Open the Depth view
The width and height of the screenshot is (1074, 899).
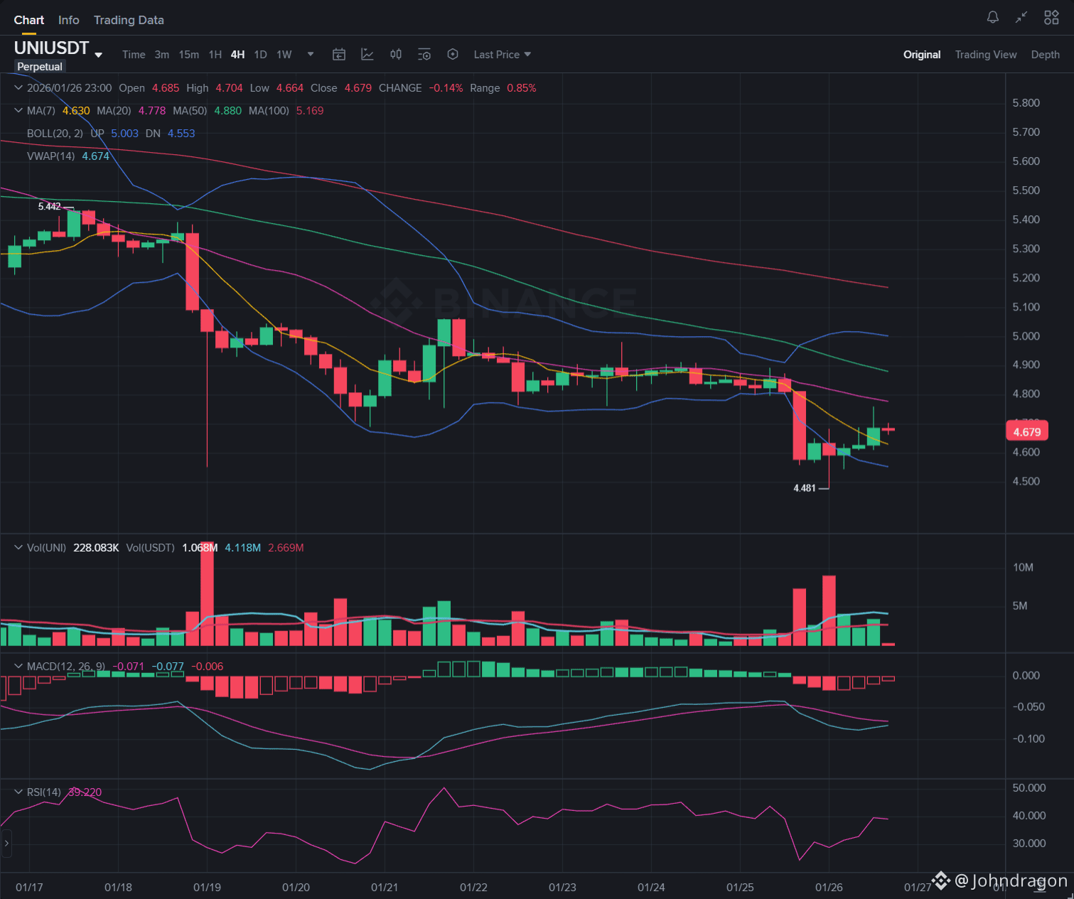click(x=1045, y=54)
